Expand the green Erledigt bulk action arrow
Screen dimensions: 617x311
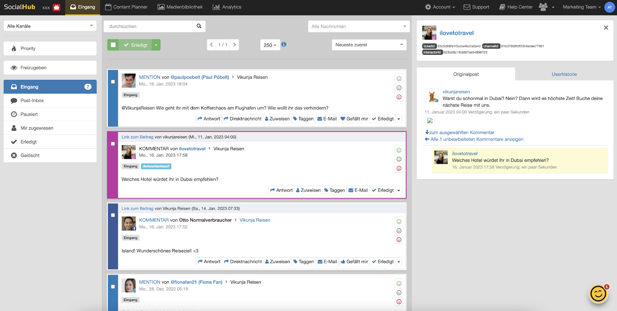pos(156,45)
